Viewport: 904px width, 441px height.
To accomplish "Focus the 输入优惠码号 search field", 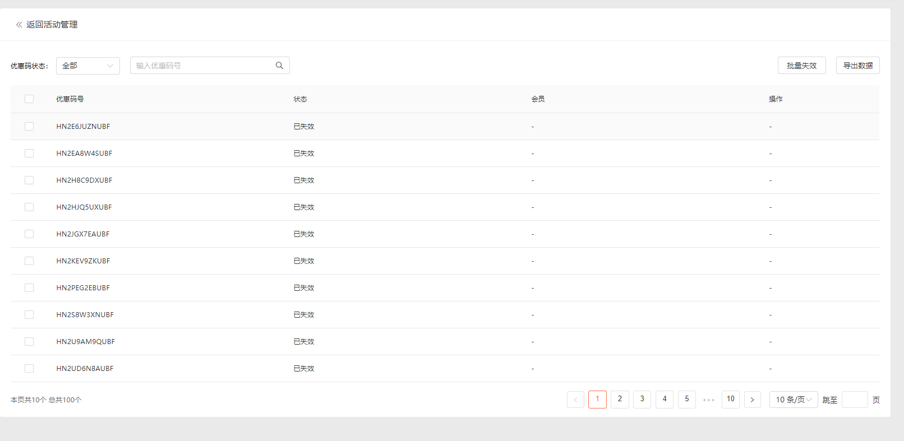I will click(202, 66).
